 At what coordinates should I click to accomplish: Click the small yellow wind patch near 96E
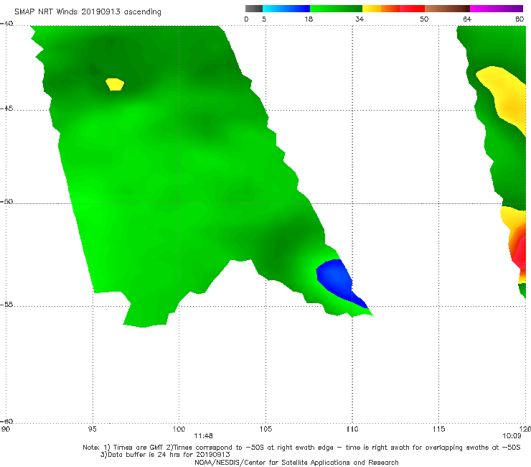[x=115, y=85]
